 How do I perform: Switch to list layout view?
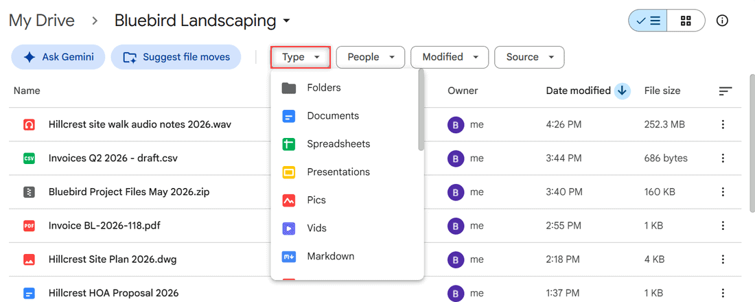point(648,21)
